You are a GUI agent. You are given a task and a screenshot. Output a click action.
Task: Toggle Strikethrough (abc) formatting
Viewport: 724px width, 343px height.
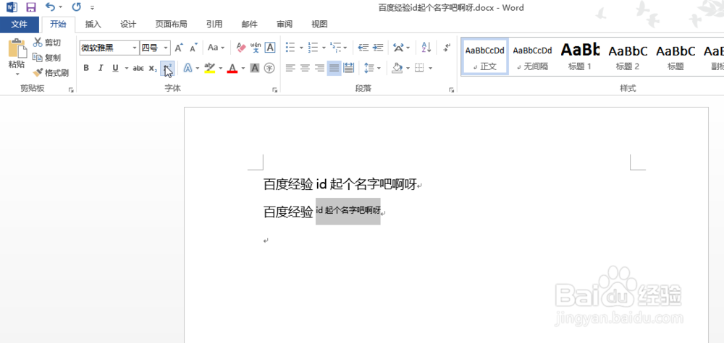click(x=138, y=68)
